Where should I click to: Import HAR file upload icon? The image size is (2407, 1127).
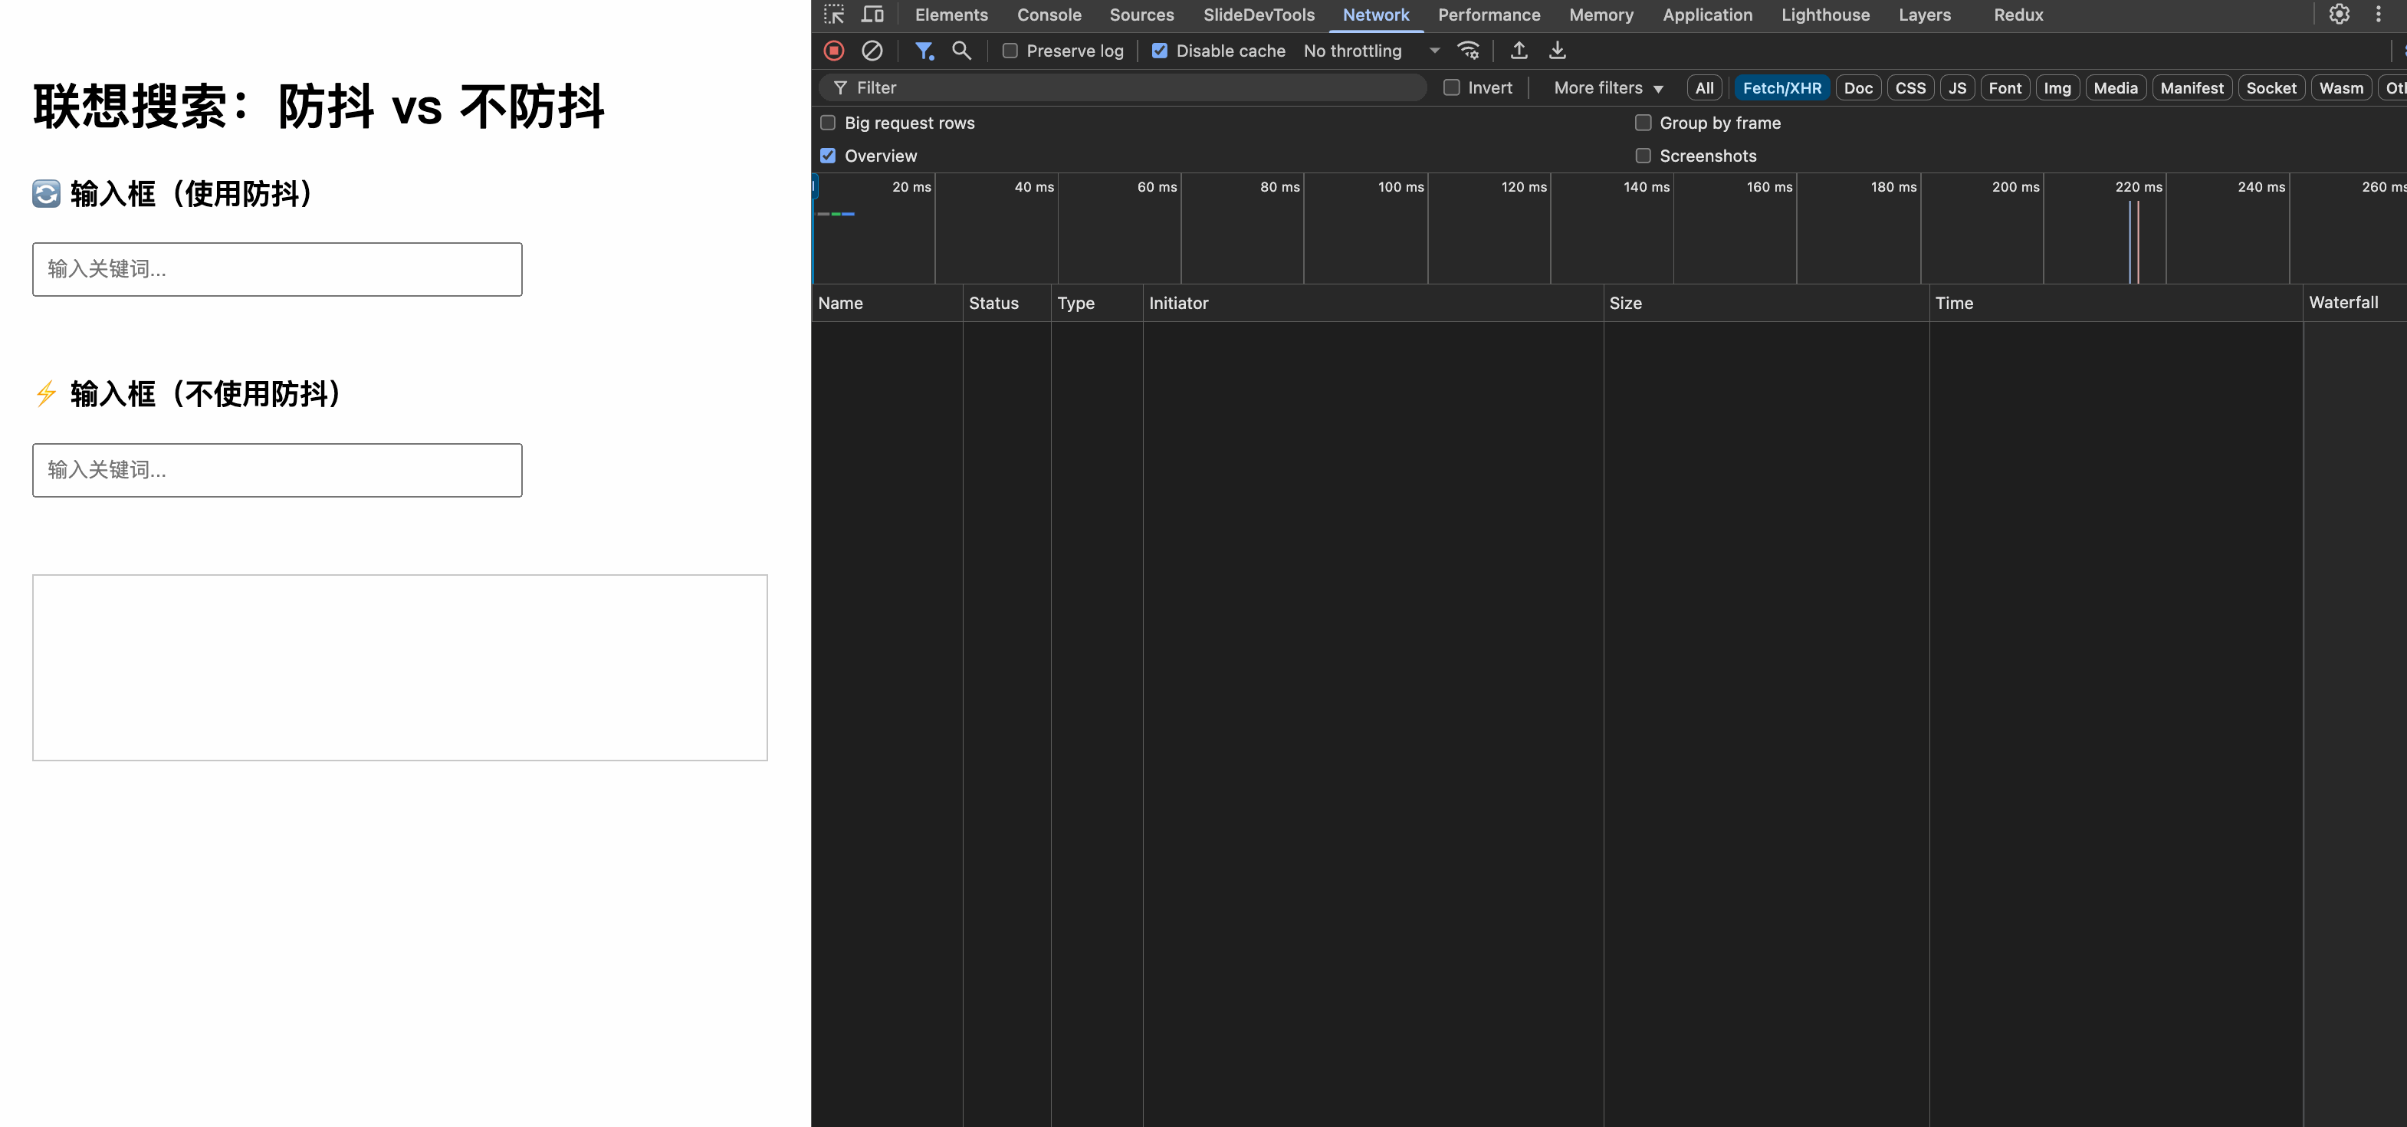pyautogui.click(x=1519, y=51)
